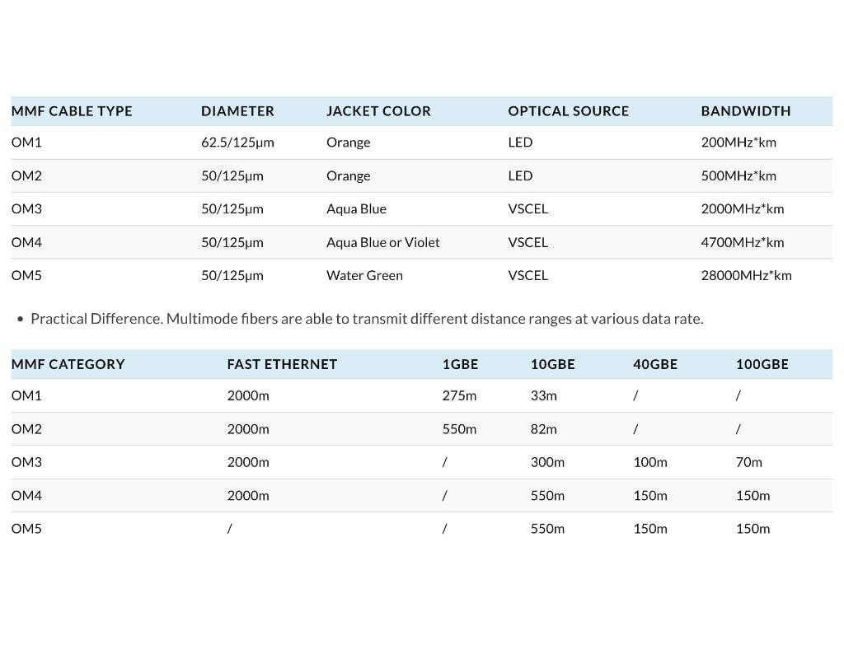Click VSCEL optical source in OM5 row
The height and width of the screenshot is (659, 844).
527,275
